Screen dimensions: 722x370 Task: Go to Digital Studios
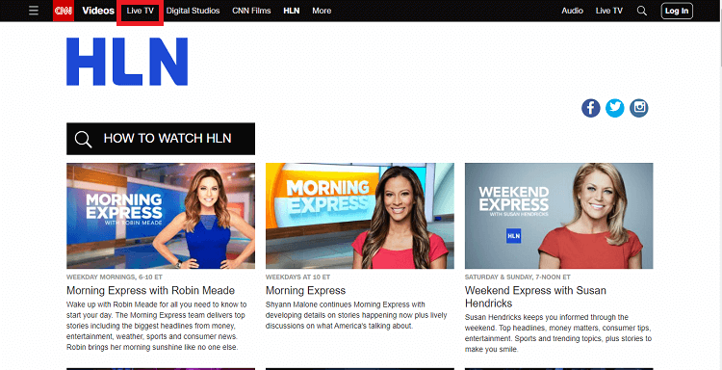point(193,11)
